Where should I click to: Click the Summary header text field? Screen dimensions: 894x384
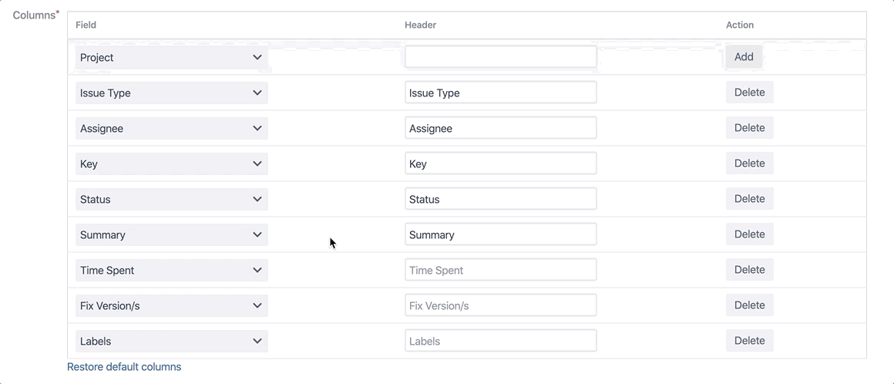click(x=500, y=234)
